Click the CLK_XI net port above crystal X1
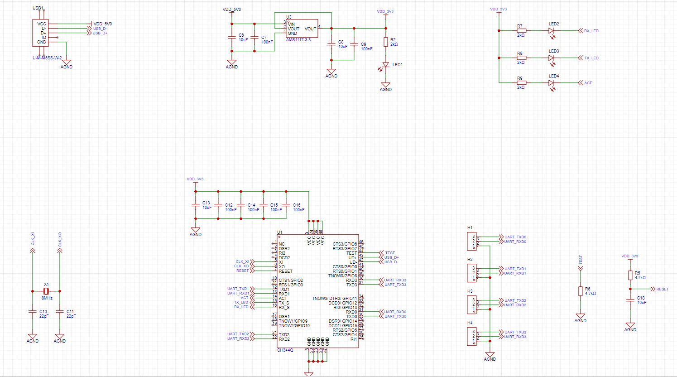The image size is (677, 377). [x=33, y=242]
